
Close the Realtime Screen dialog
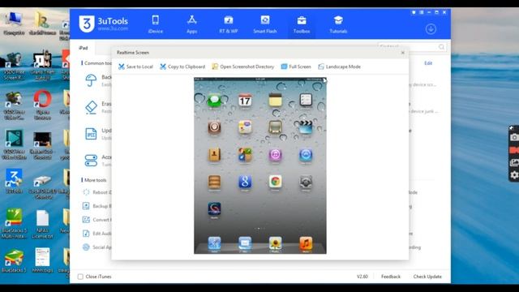[x=403, y=53]
